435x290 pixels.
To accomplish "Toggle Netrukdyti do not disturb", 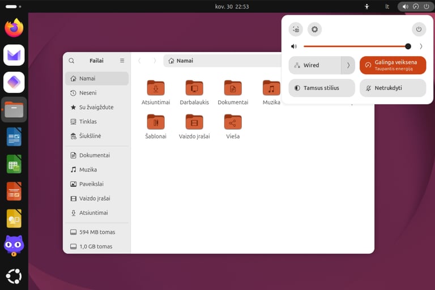I will [x=393, y=88].
